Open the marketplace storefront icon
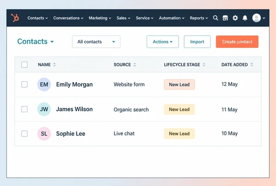Viewport: 276px width, 186px height. (225, 18)
